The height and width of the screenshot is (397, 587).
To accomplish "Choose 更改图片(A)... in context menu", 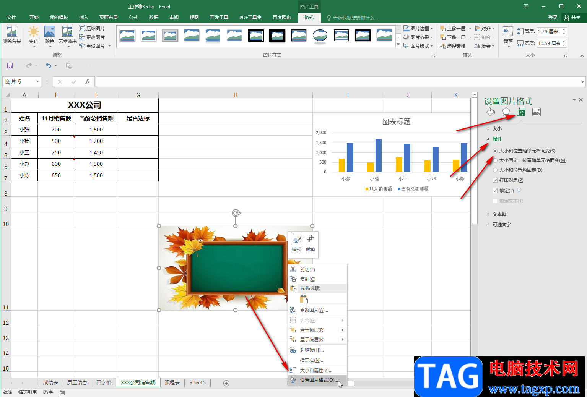I will pyautogui.click(x=317, y=310).
